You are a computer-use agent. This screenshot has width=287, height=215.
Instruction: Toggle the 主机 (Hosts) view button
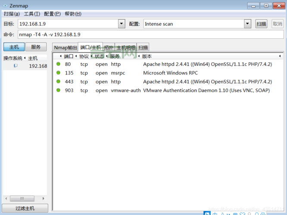(x=14, y=47)
